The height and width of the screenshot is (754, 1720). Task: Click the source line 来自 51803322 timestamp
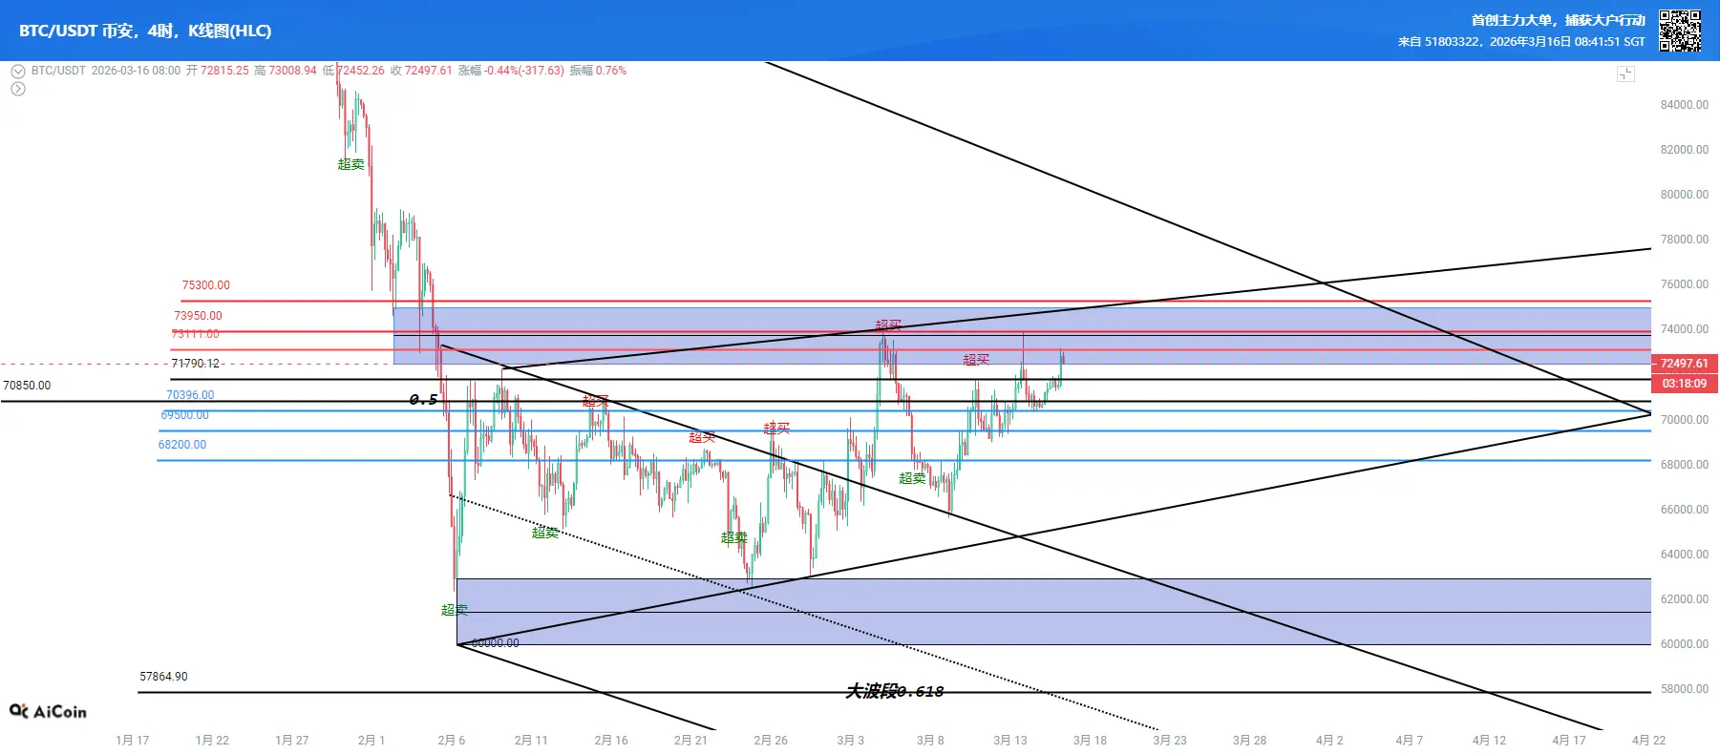pyautogui.click(x=1521, y=42)
